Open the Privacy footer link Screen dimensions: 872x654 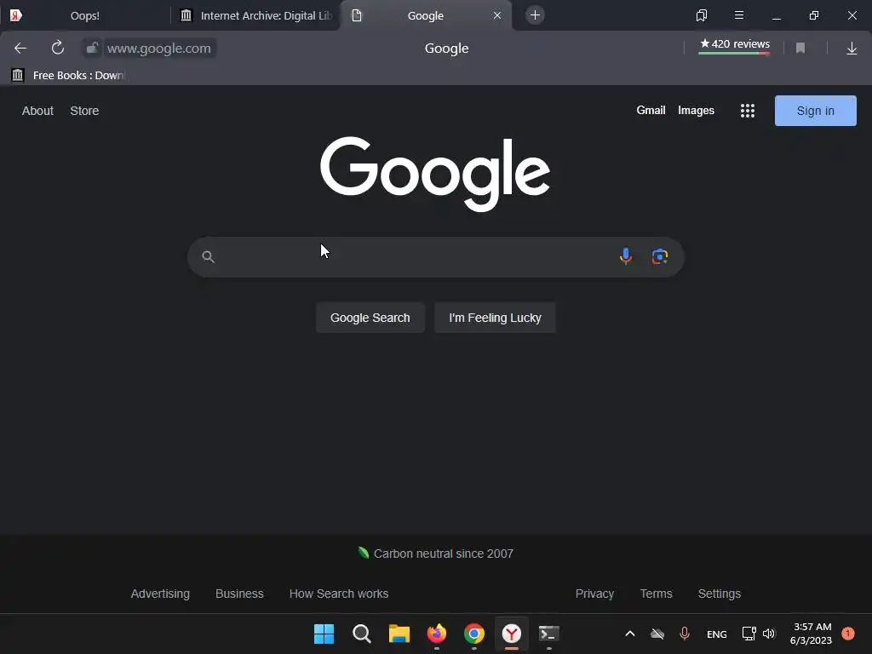coord(594,594)
